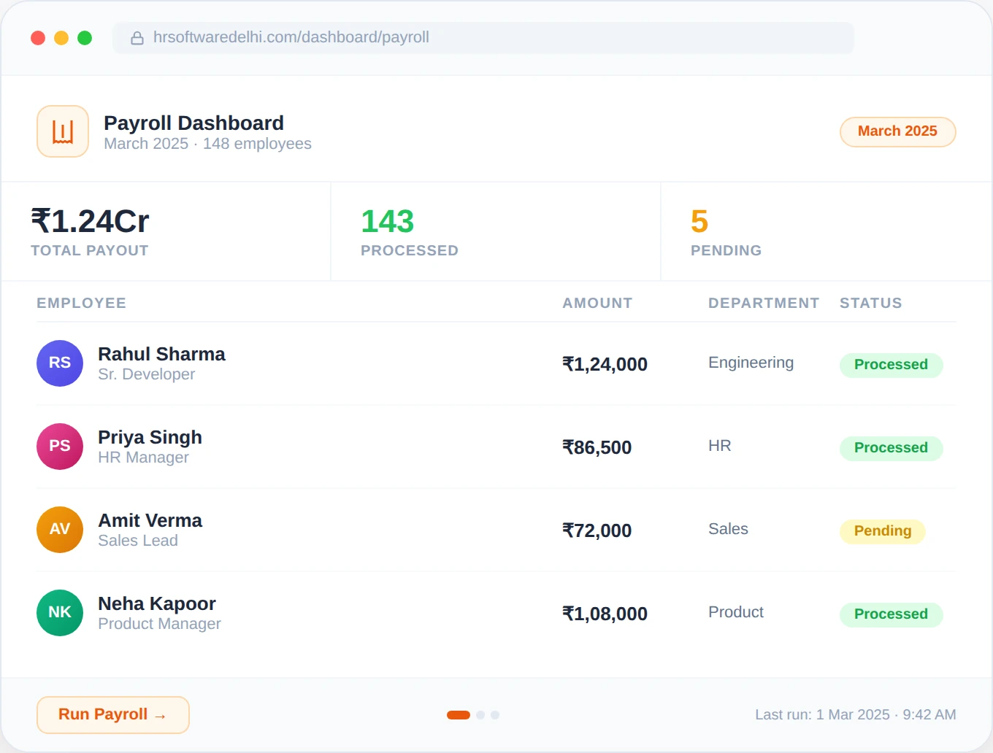The width and height of the screenshot is (993, 753).
Task: Open Neha Kapoor's NK avatar
Action: pos(59,613)
